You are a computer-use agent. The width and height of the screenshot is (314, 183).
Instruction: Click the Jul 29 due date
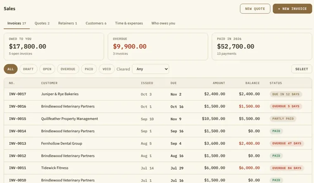click(177, 168)
